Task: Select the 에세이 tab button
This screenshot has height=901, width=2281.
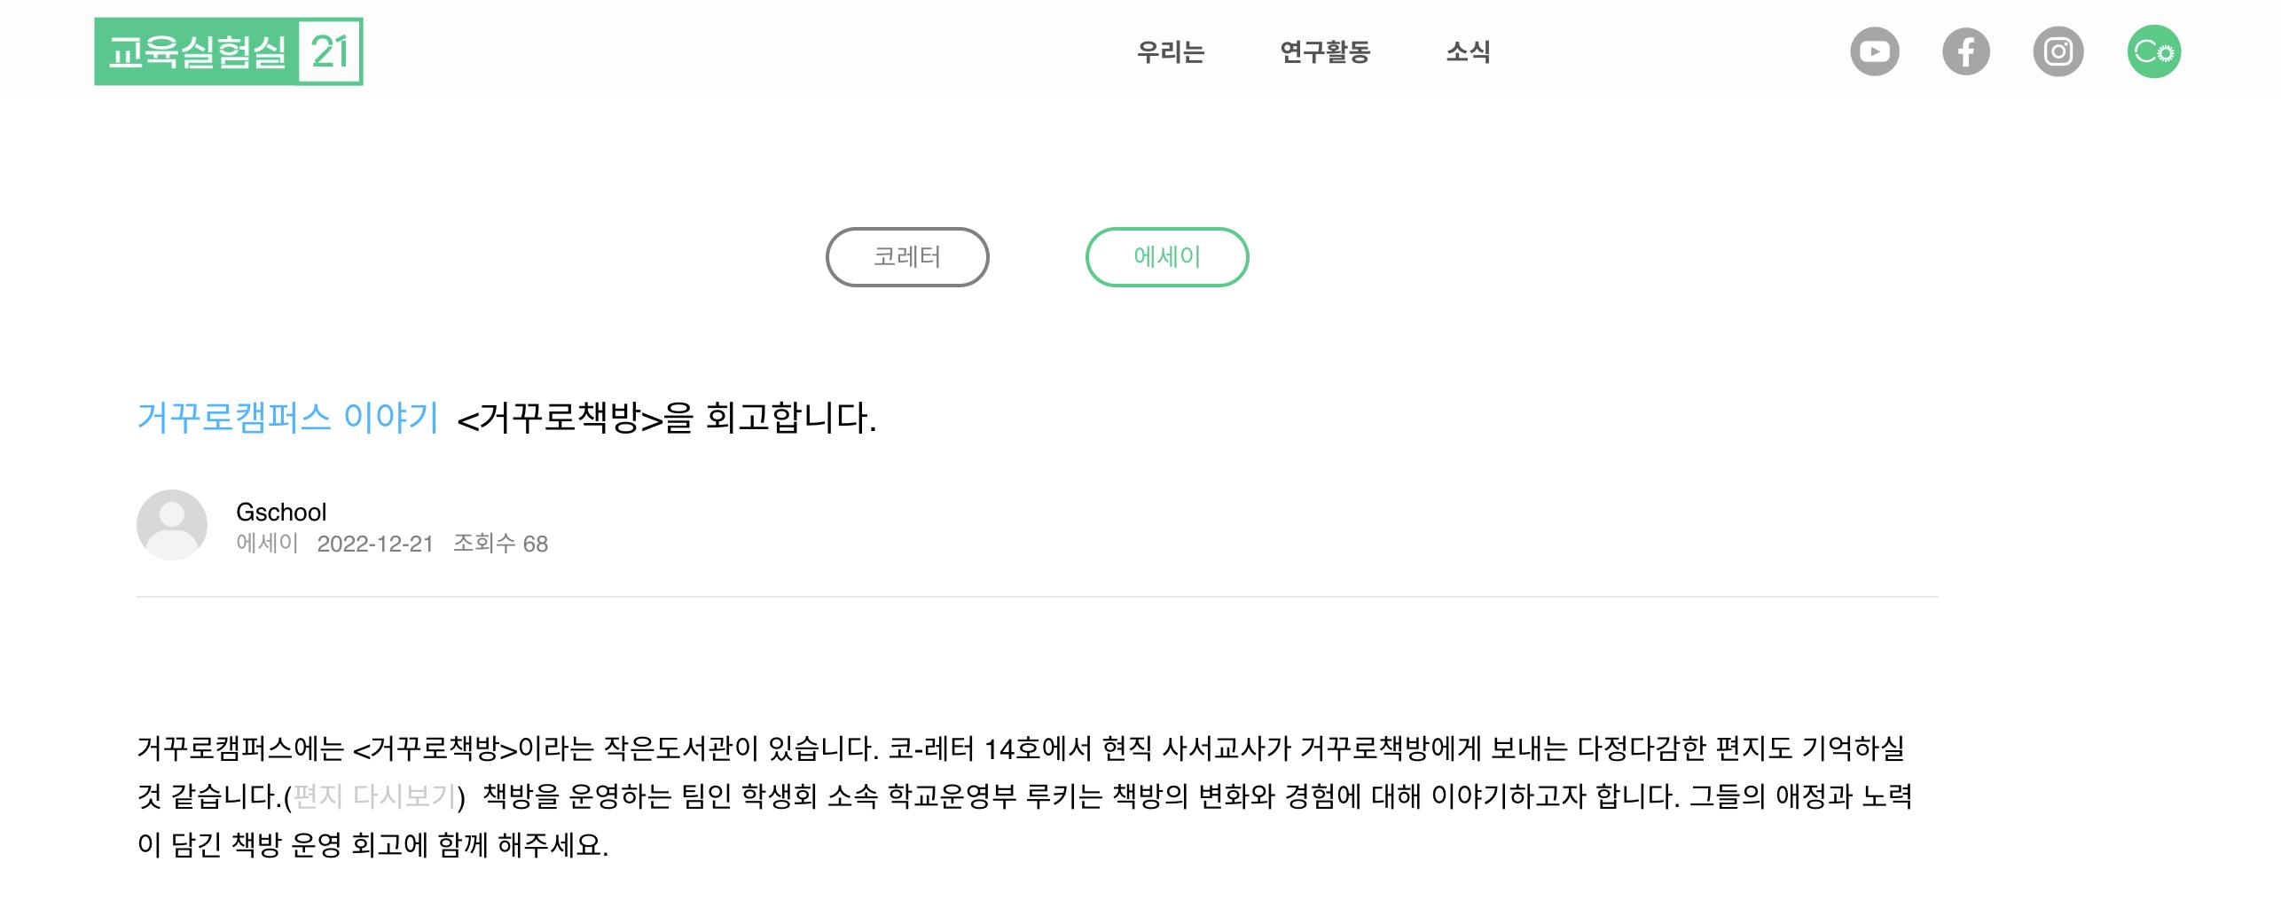Action: (1167, 257)
